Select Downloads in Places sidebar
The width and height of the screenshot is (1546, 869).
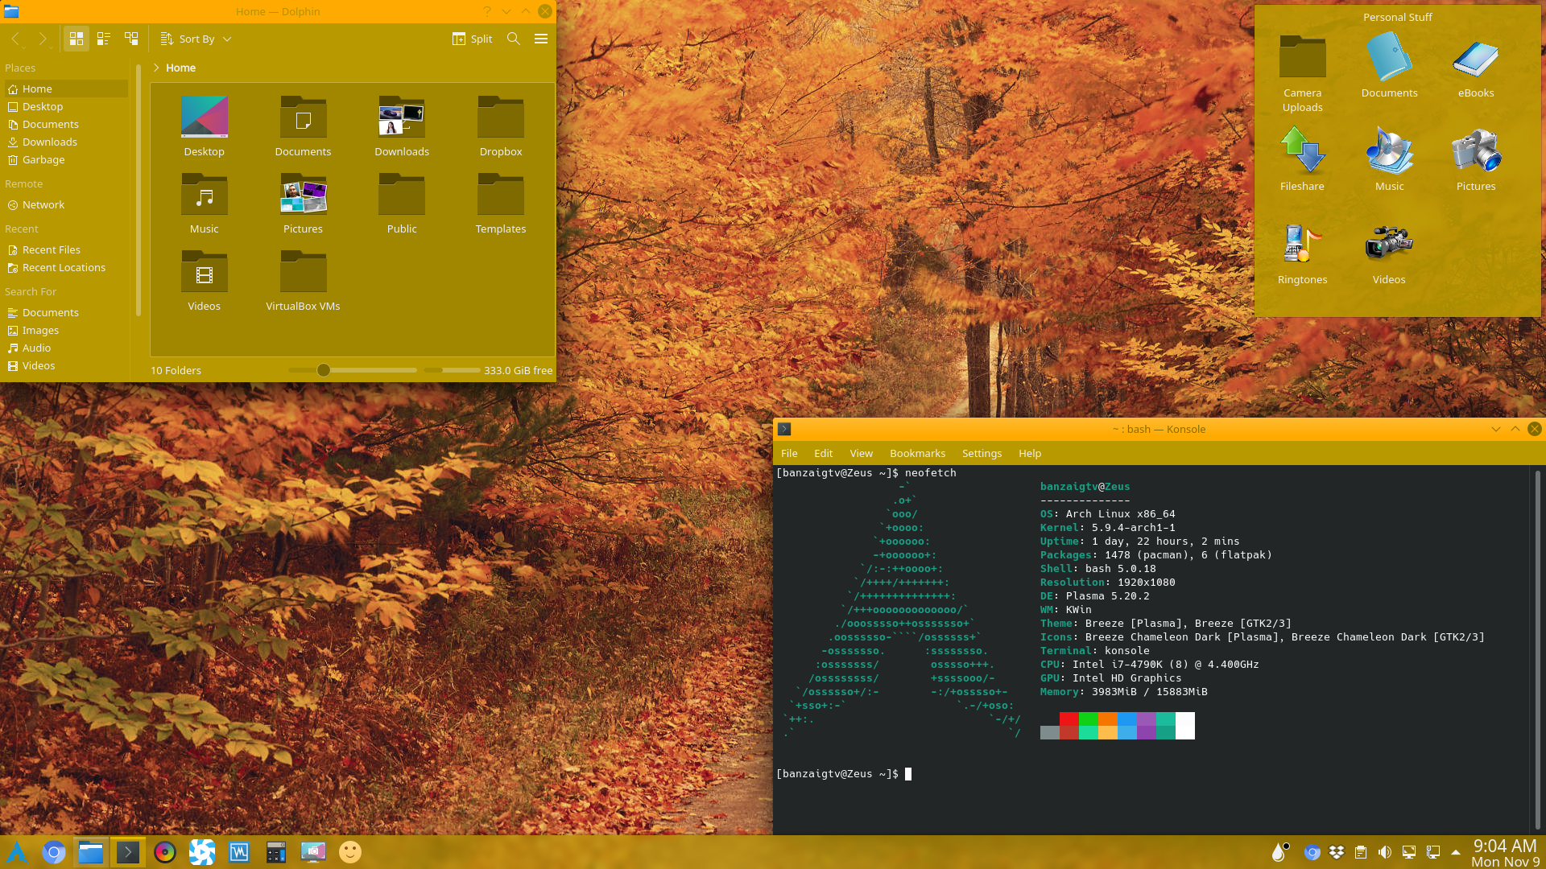(x=66, y=142)
